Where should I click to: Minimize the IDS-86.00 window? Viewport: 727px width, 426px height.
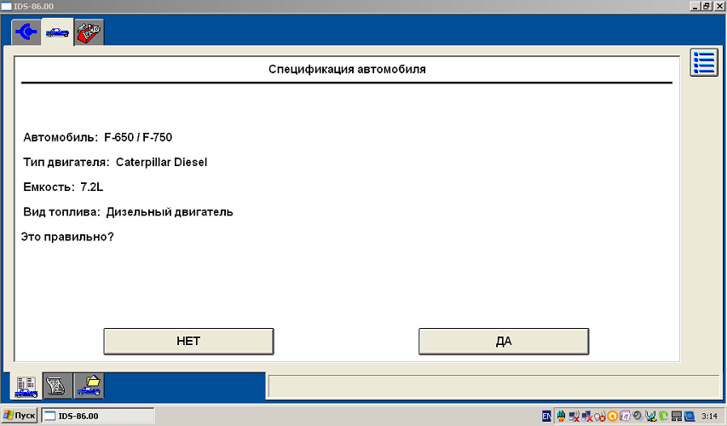click(x=695, y=7)
